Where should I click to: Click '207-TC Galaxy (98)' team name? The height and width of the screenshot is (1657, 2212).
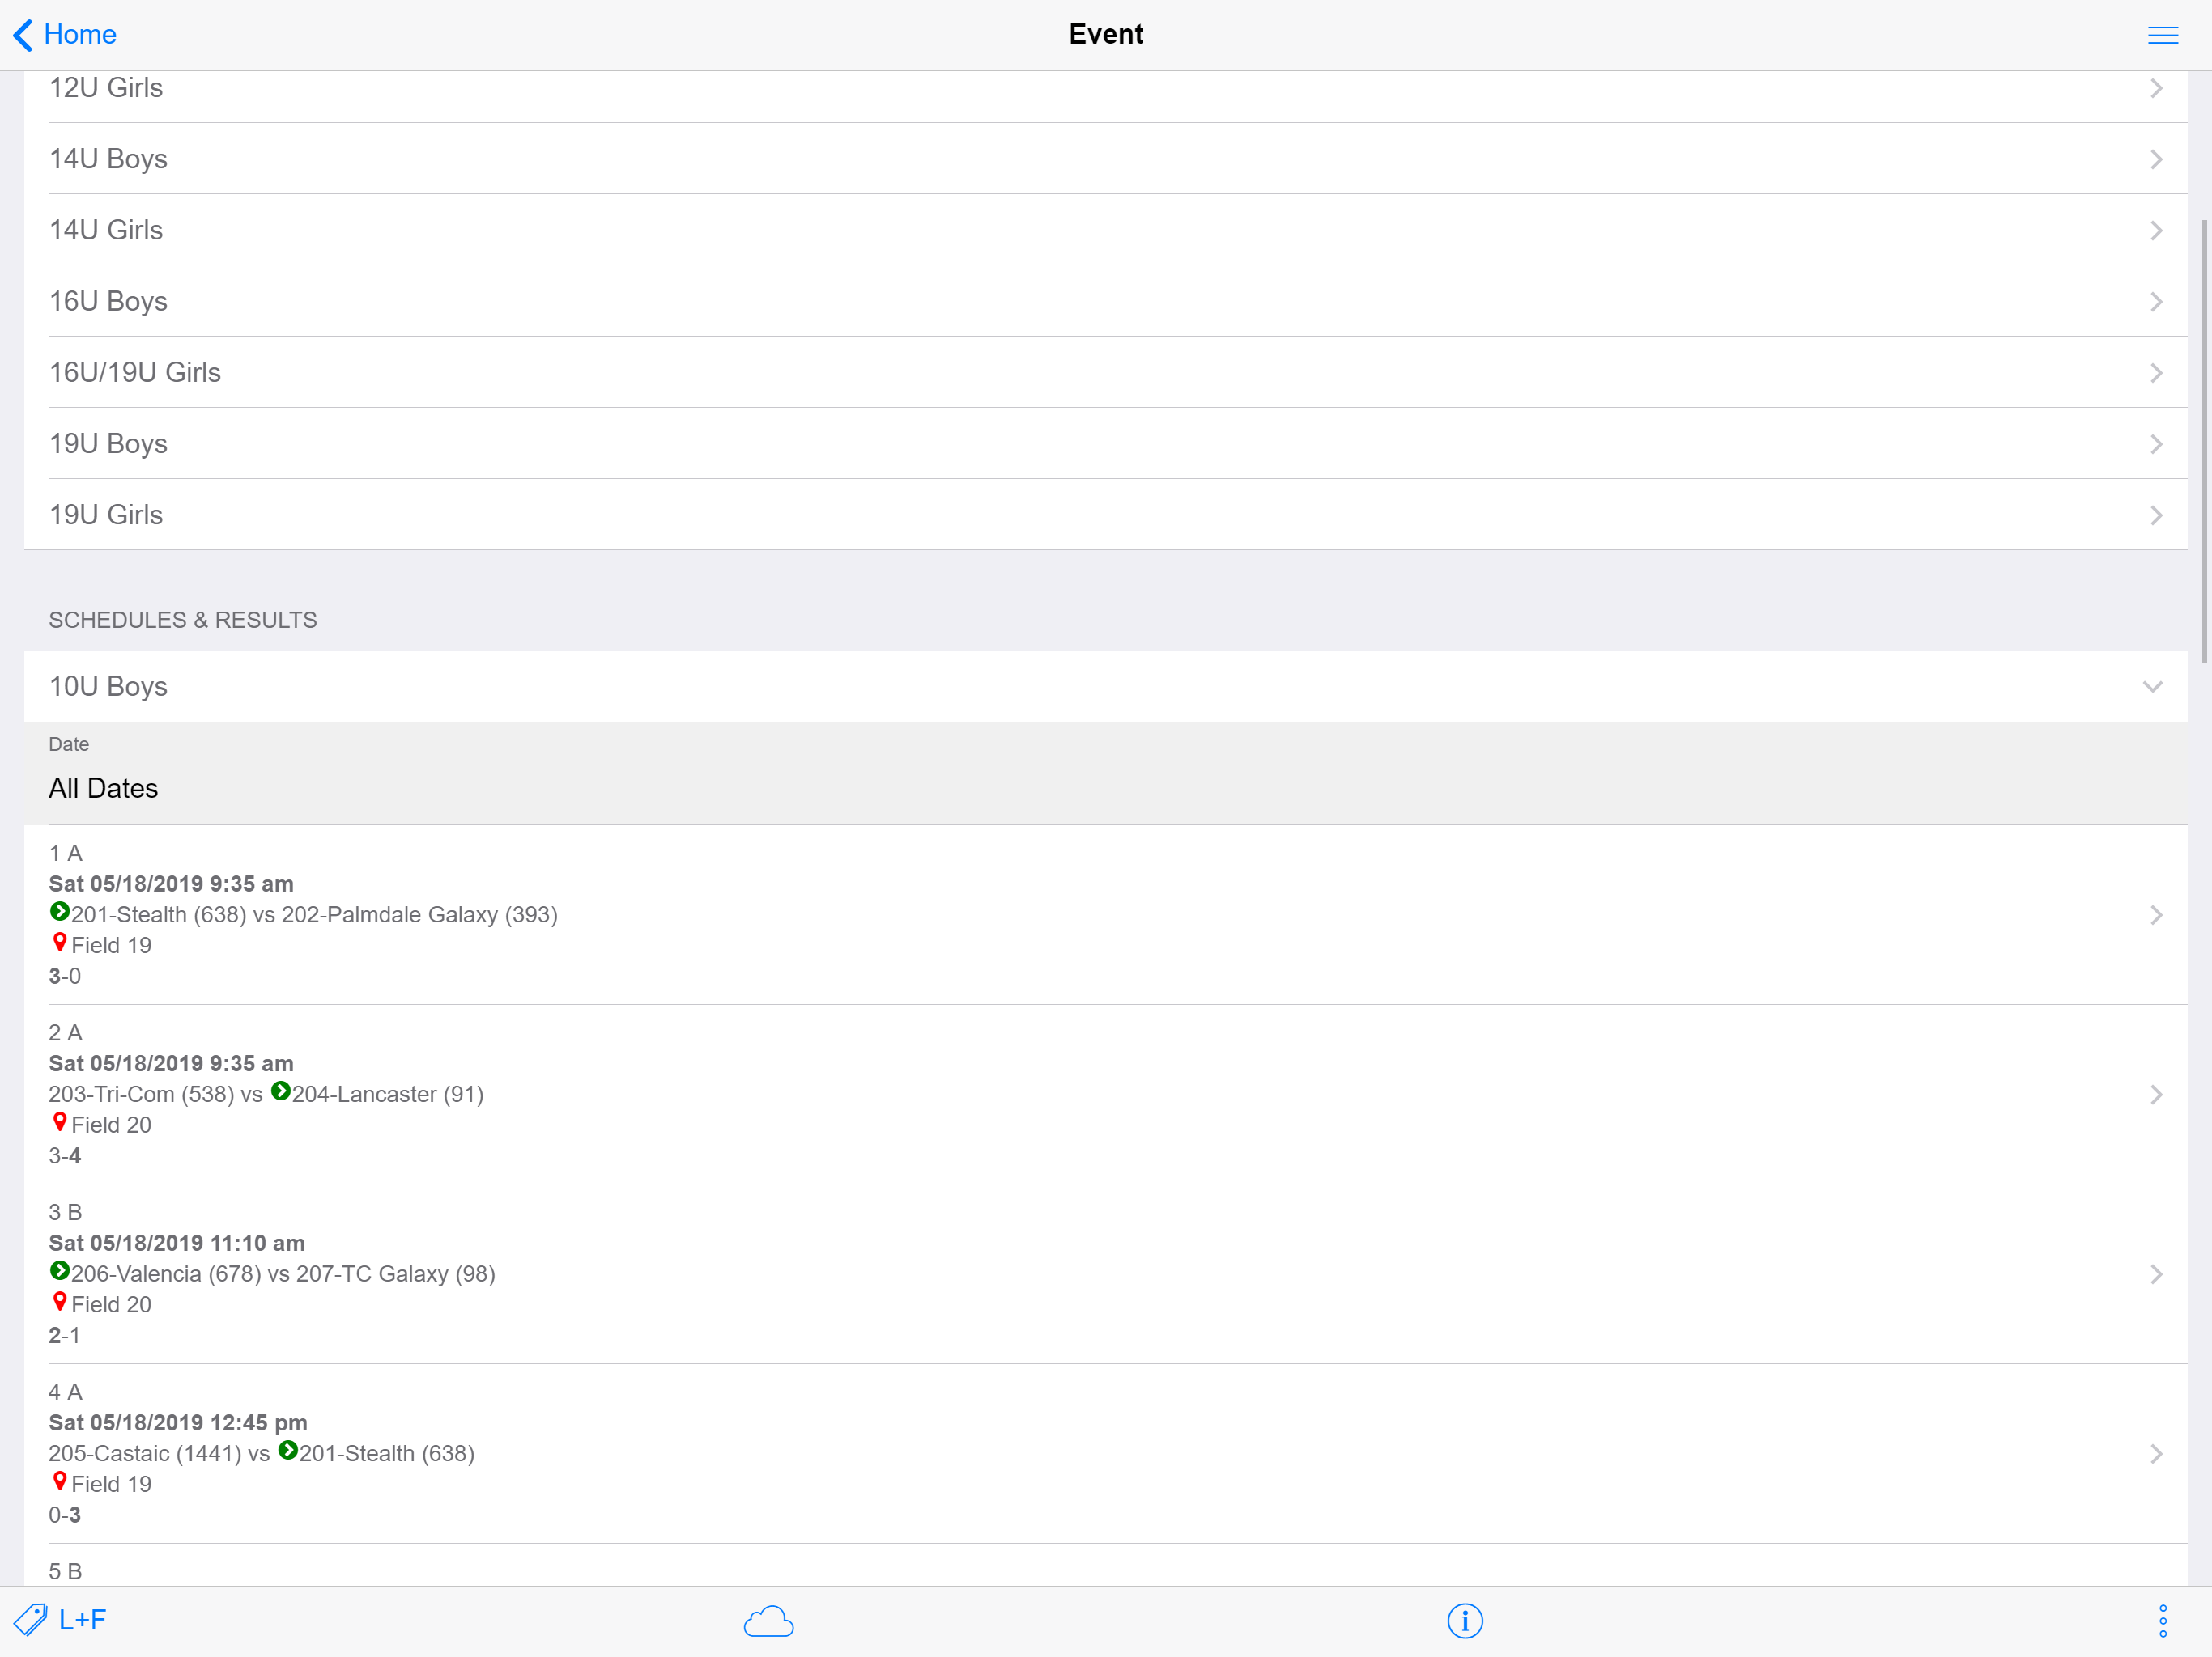(x=396, y=1274)
